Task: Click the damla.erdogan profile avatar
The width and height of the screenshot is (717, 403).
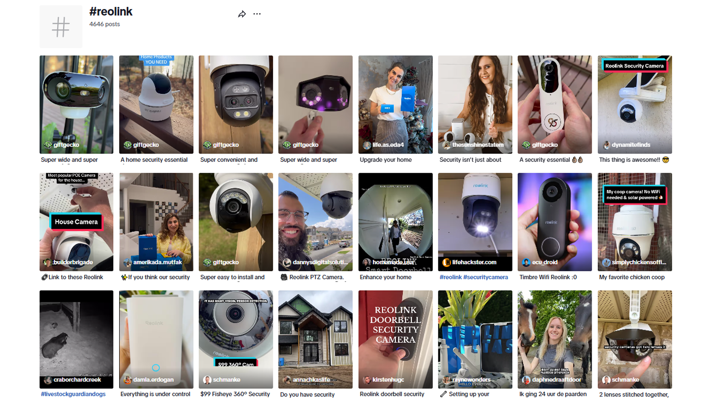Action: click(x=127, y=380)
